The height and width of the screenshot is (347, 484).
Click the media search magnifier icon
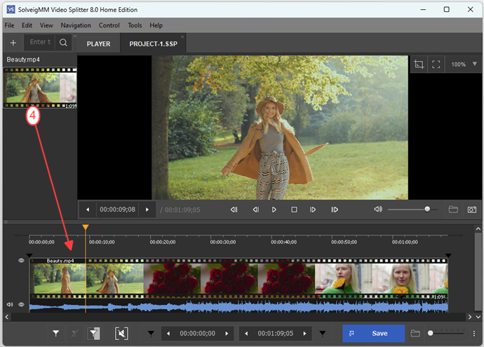[63, 43]
